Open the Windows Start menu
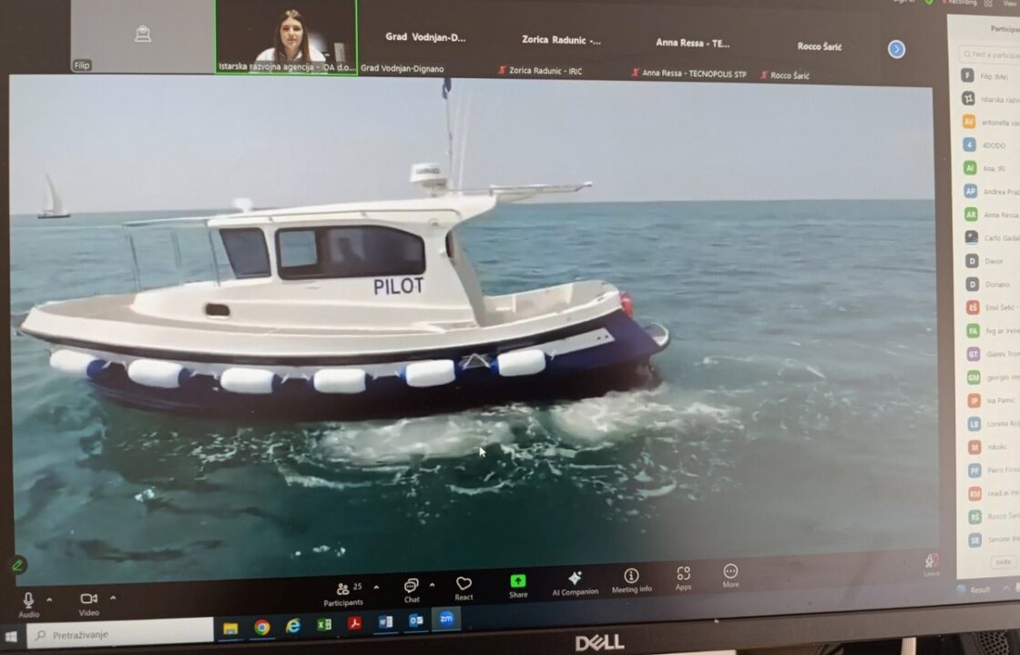 [x=11, y=637]
